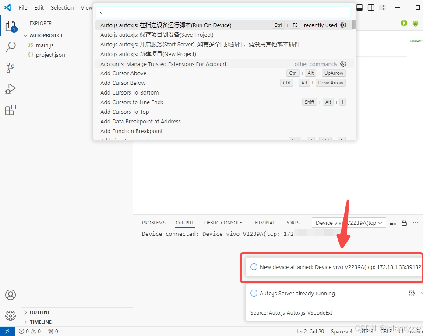Select Accounts: Manage Trusted Extensions For Account
The height and width of the screenshot is (336, 423).
point(224,64)
